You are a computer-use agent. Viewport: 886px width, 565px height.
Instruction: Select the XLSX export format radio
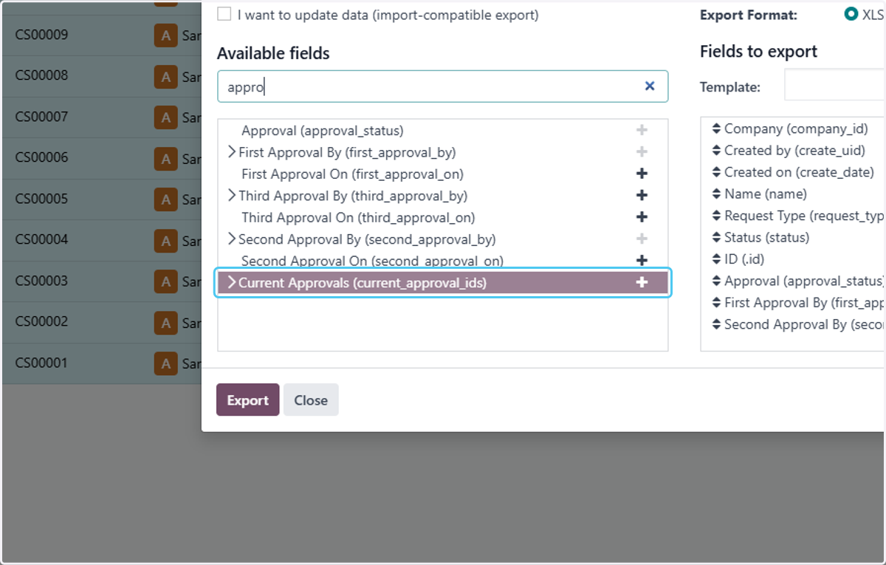tap(851, 14)
